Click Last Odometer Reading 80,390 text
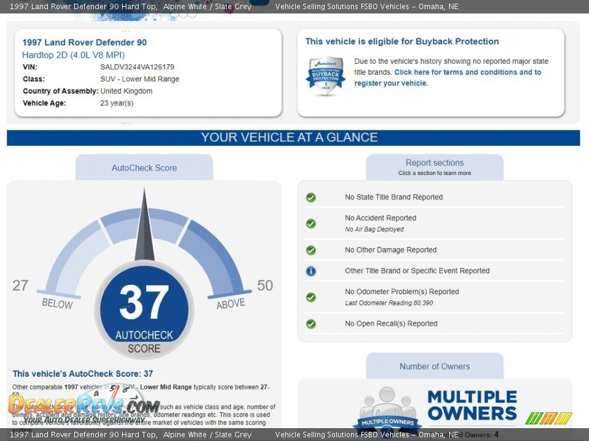Viewport: 589px width, 441px height. (389, 303)
